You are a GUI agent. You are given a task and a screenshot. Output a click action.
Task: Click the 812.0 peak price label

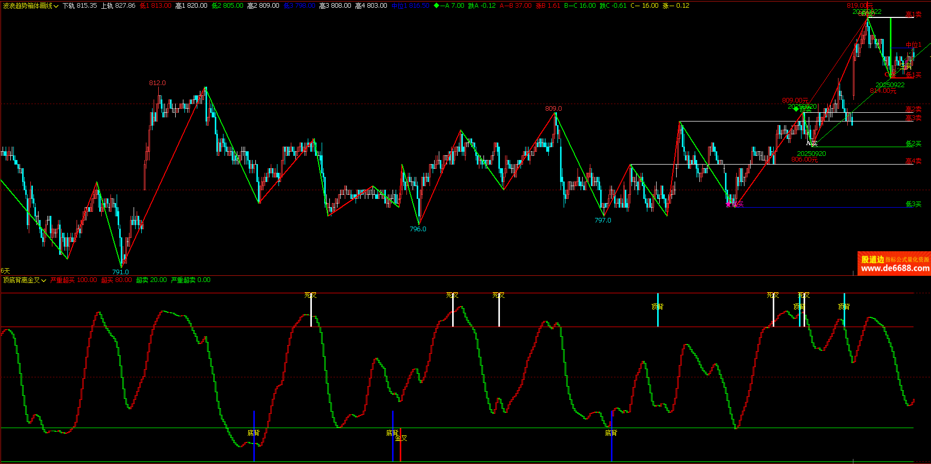pos(157,83)
